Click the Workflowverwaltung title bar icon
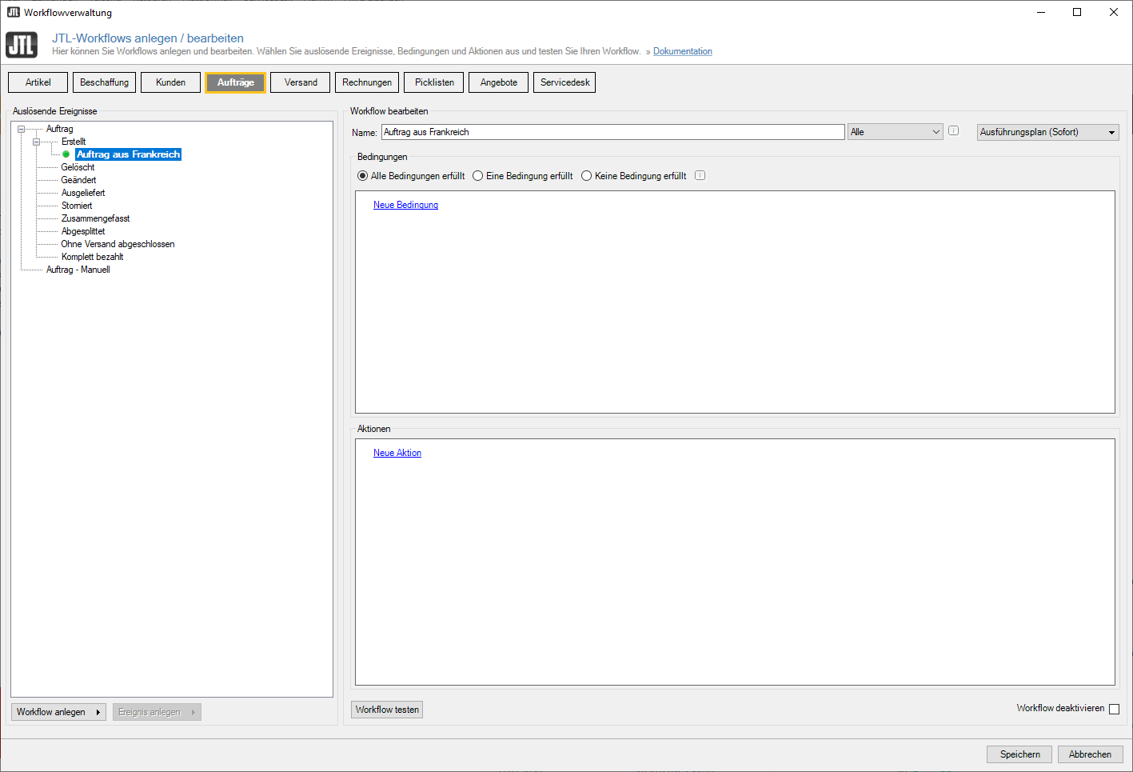1133x772 pixels. pyautogui.click(x=13, y=12)
